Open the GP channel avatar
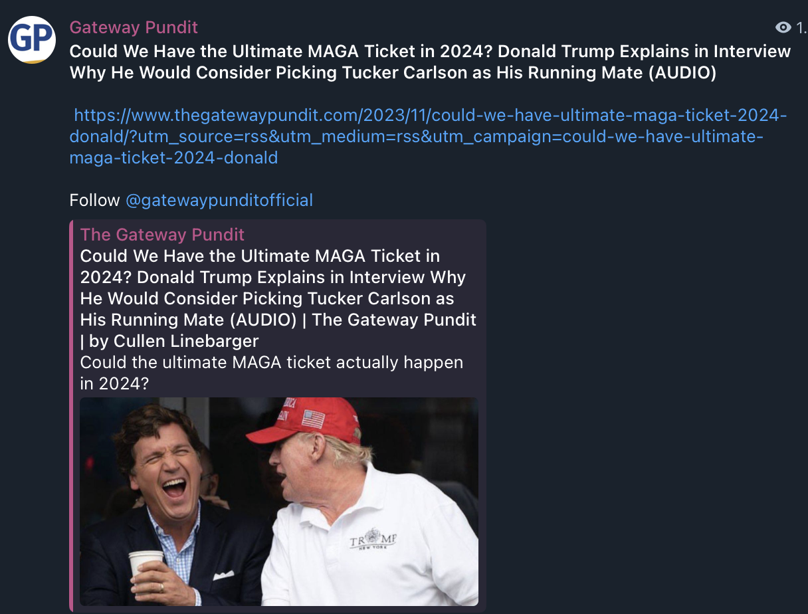808x614 pixels. (x=32, y=40)
